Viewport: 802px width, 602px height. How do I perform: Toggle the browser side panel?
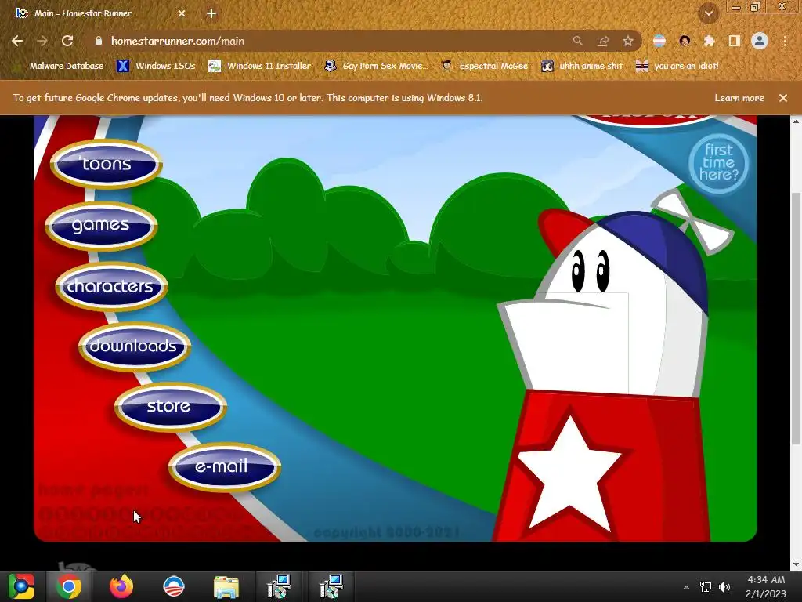tap(735, 41)
